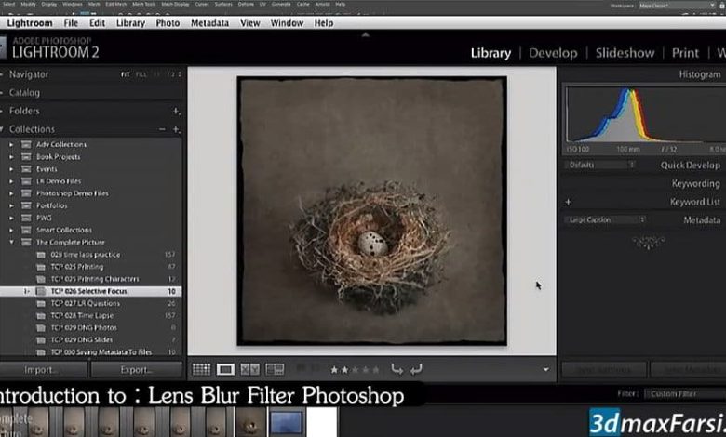Viewport: 726px width, 437px height.
Task: Open Custom Filter dropdown
Action: pos(685,393)
